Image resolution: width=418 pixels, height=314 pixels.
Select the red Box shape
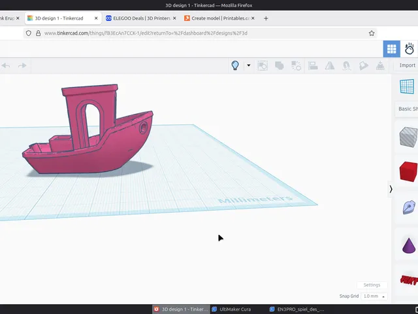click(408, 171)
